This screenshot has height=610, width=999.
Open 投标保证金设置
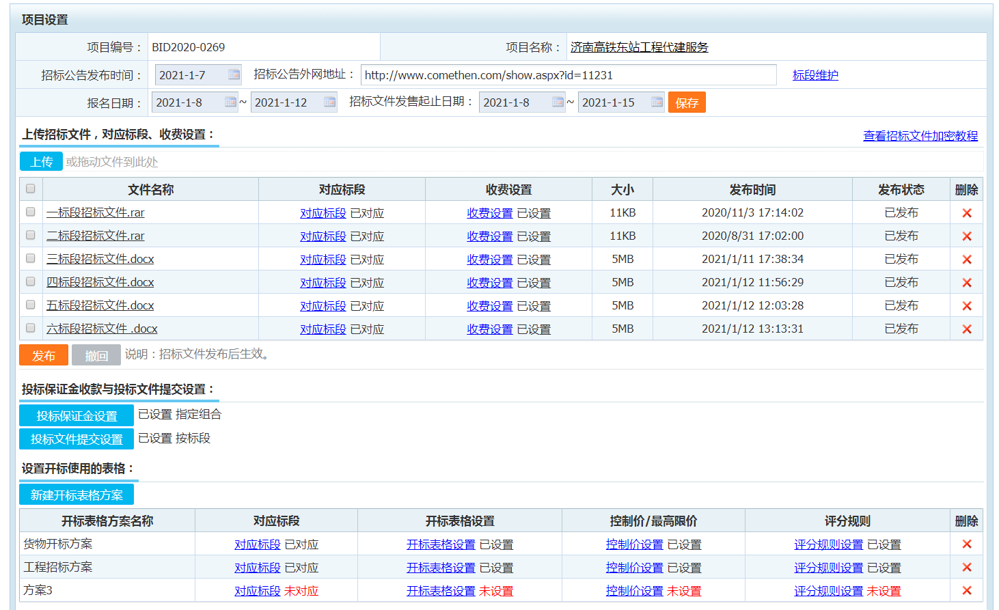point(77,415)
